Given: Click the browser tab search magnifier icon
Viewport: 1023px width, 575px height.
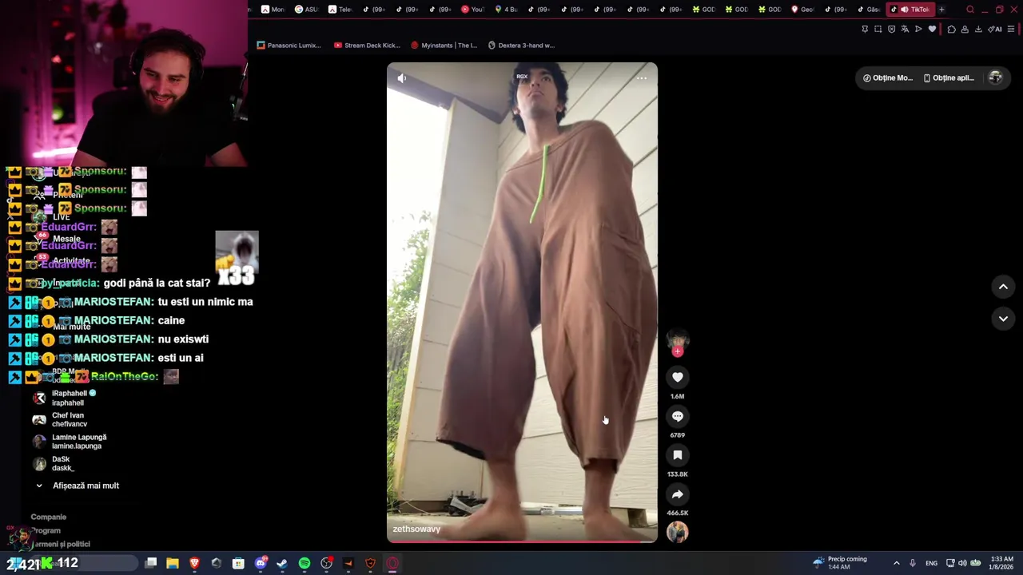Looking at the screenshot, I should 970,10.
